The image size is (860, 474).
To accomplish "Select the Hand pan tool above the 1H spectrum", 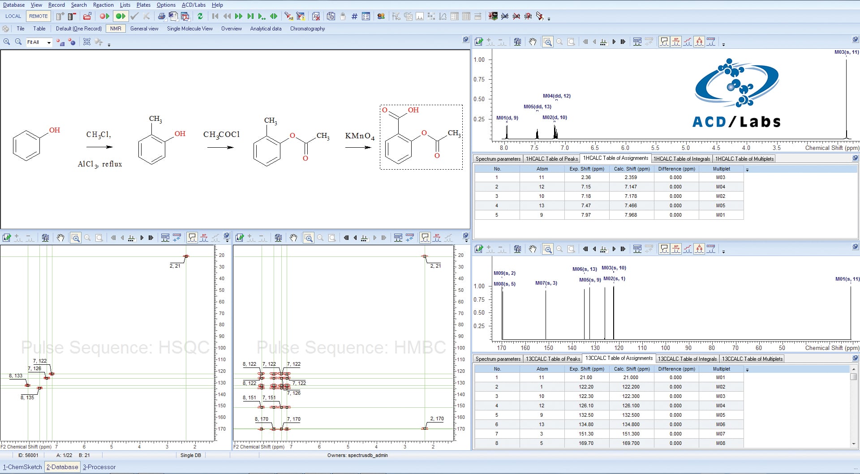I will 533,42.
